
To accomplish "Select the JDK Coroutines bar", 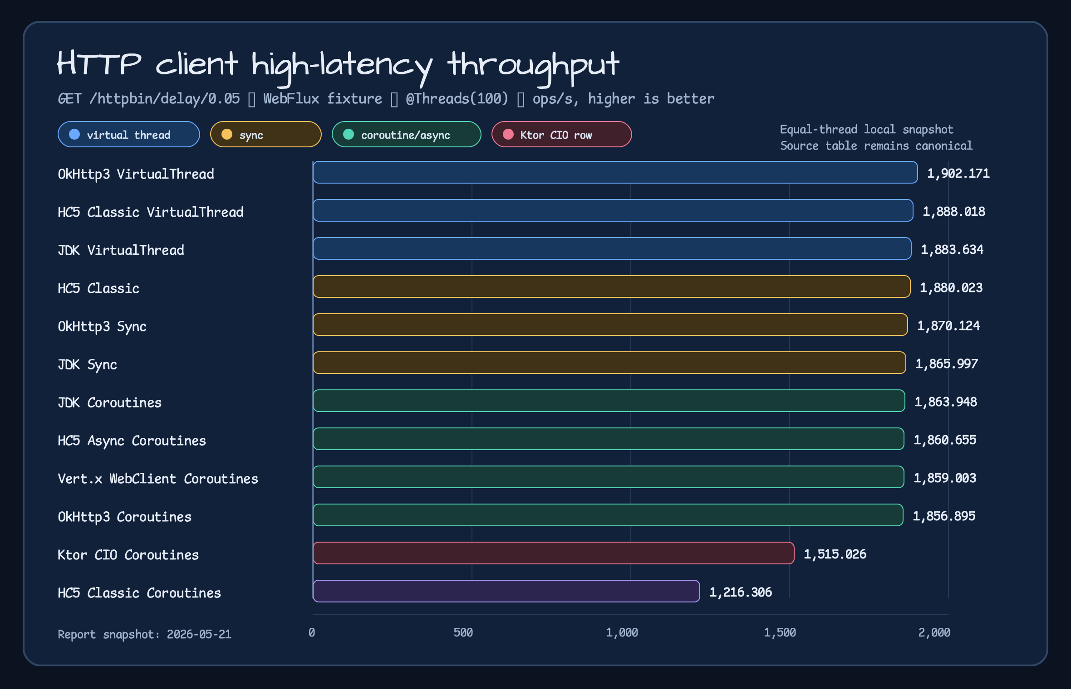I will (x=609, y=401).
